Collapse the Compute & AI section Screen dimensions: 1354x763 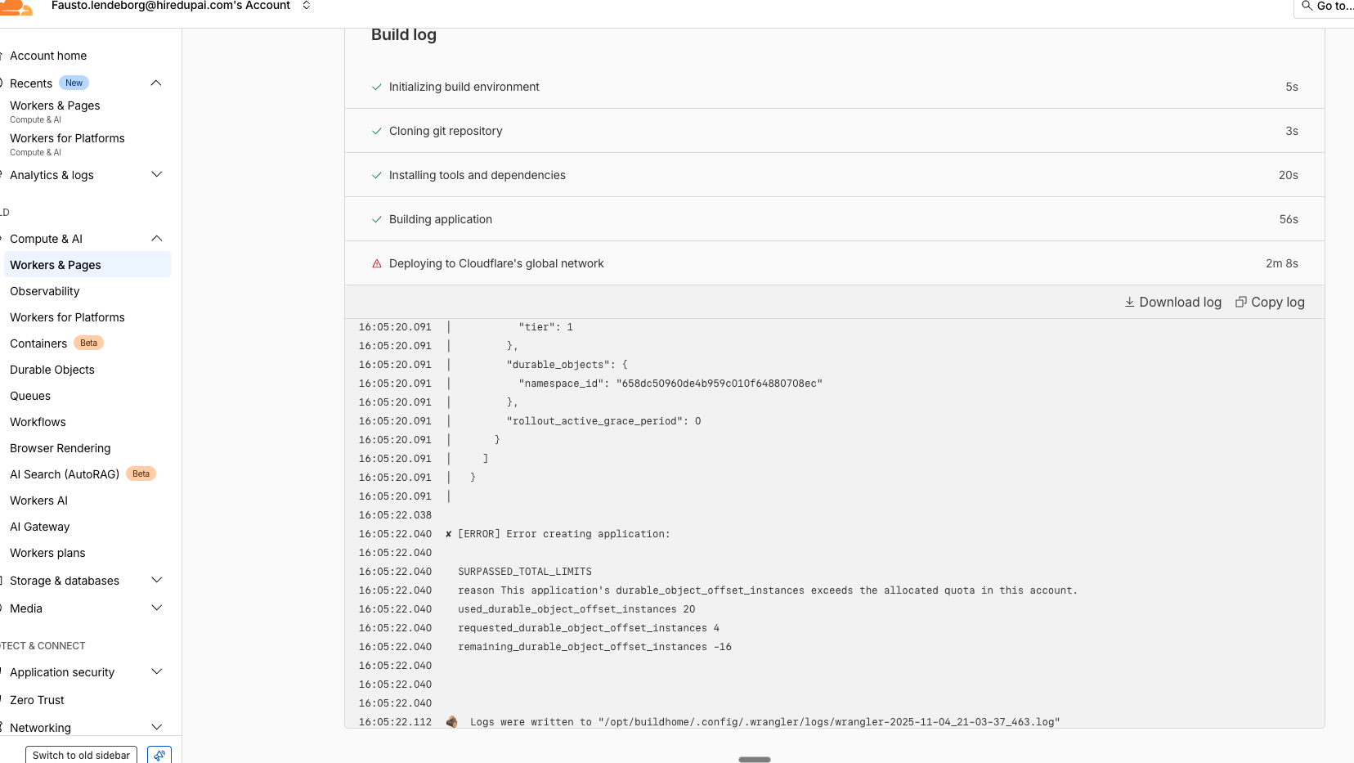point(156,239)
